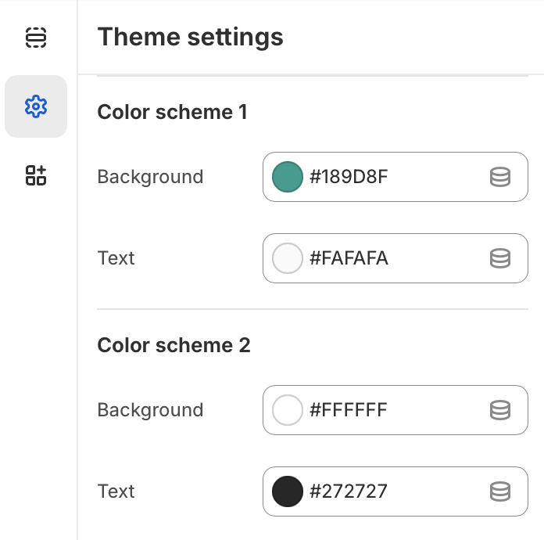
Task: Connect dynamic source for scheme 1 Text
Action: click(x=500, y=258)
